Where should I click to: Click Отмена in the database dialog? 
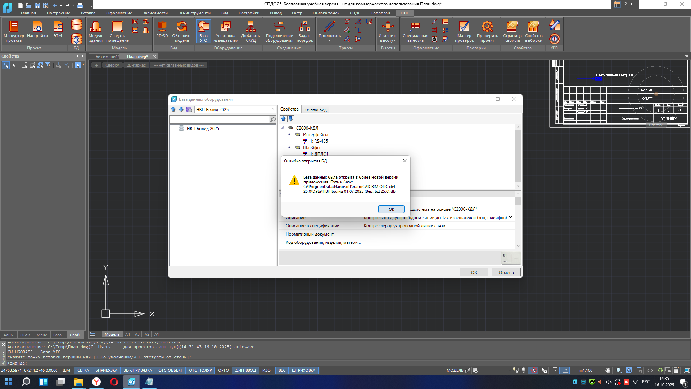coord(506,272)
